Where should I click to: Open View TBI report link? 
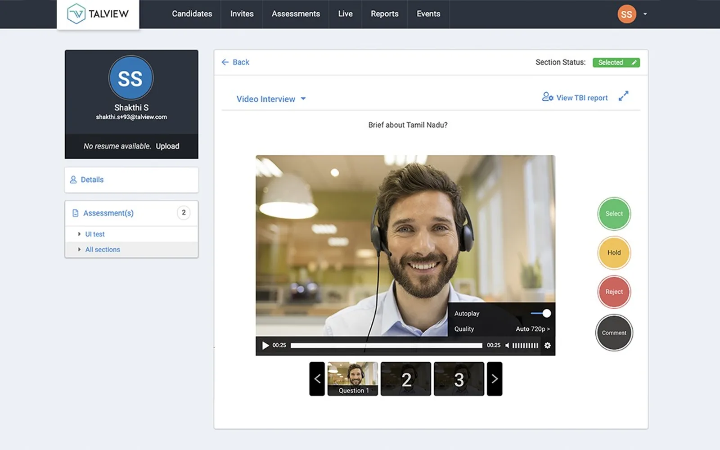point(582,98)
